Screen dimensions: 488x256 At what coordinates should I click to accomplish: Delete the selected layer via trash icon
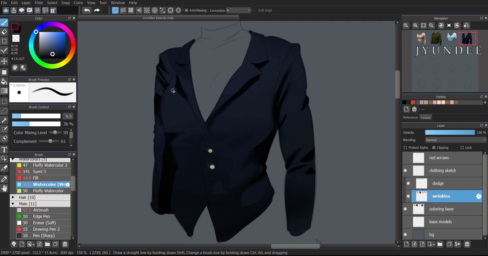467,244
